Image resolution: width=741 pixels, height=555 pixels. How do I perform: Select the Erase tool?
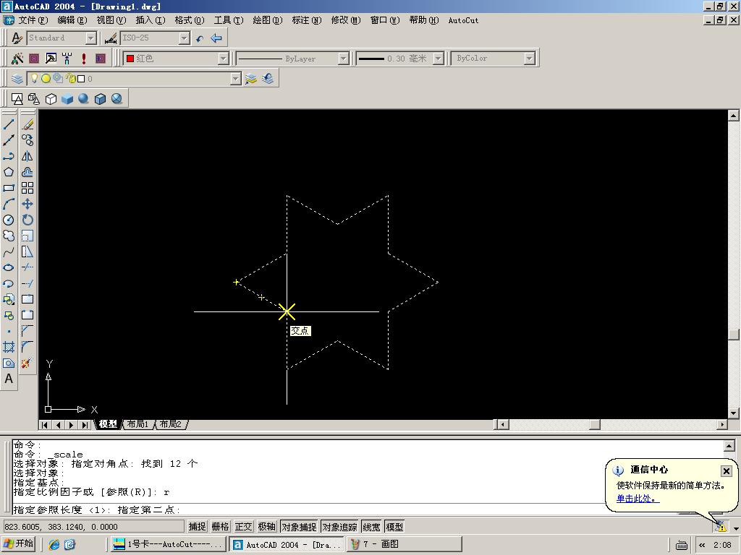coord(27,124)
